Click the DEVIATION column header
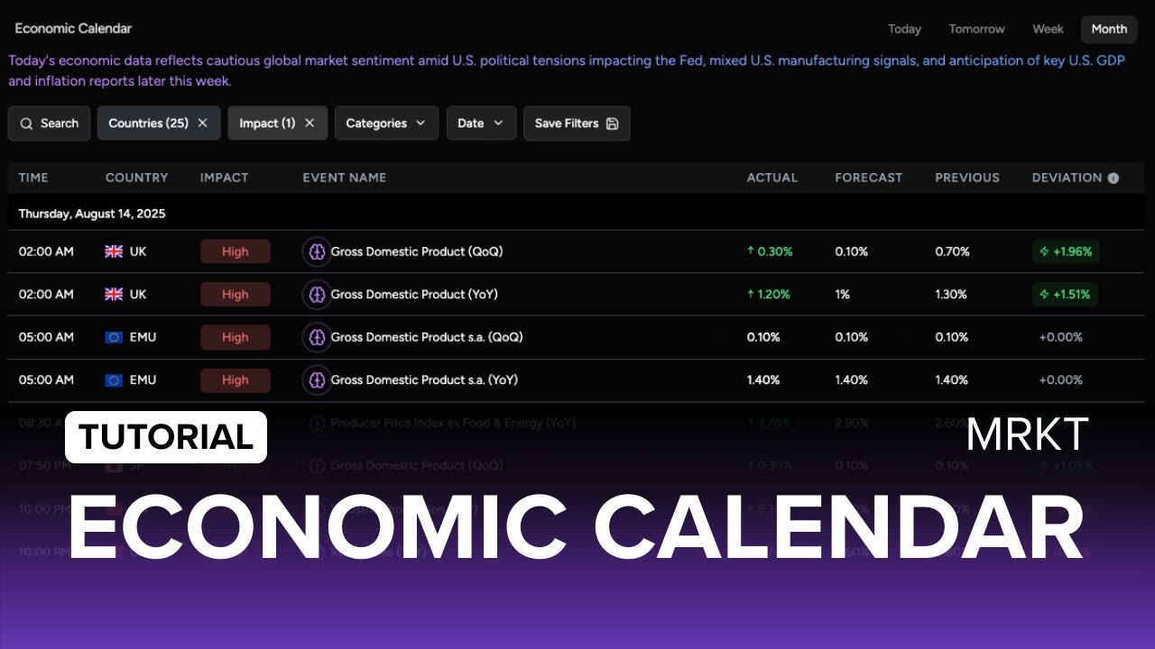This screenshot has width=1155, height=649. coord(1067,178)
